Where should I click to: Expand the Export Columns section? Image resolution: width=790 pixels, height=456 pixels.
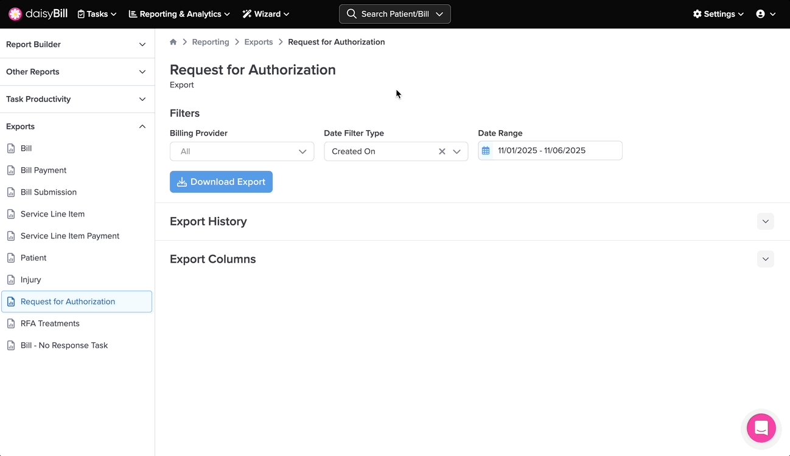coord(765,259)
